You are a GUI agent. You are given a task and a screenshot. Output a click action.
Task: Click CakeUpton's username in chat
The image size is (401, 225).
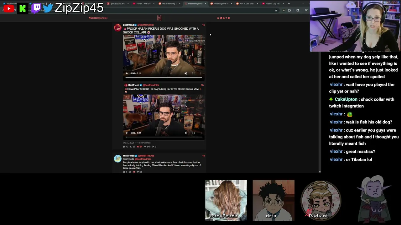point(346,99)
